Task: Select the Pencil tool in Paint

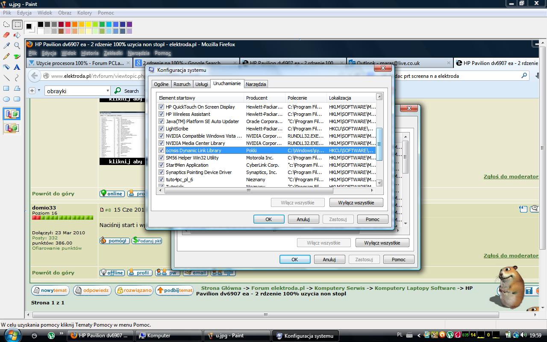Action: [x=6, y=56]
